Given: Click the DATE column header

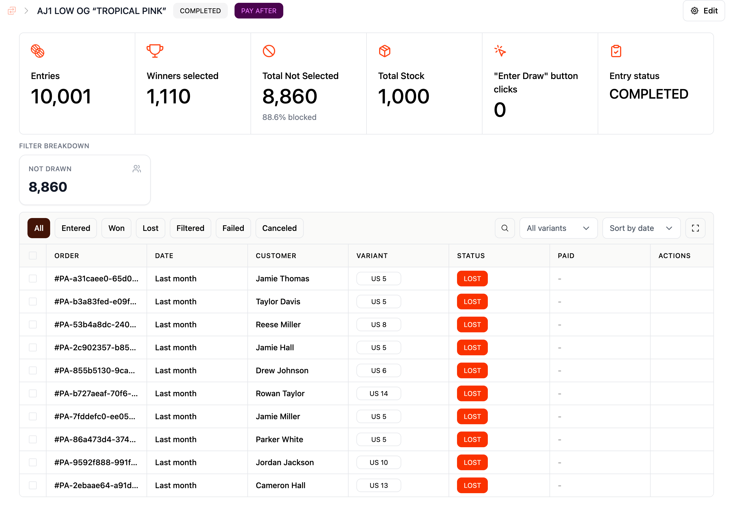Looking at the screenshot, I should click(164, 256).
